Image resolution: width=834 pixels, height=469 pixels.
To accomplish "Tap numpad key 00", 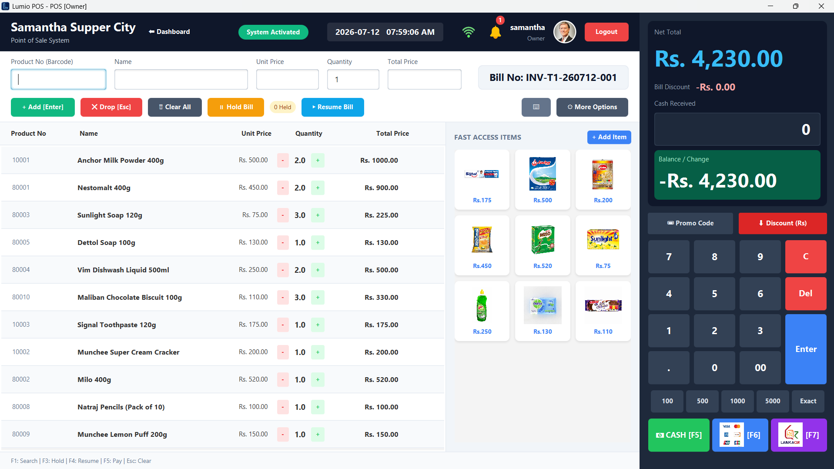I will (760, 368).
